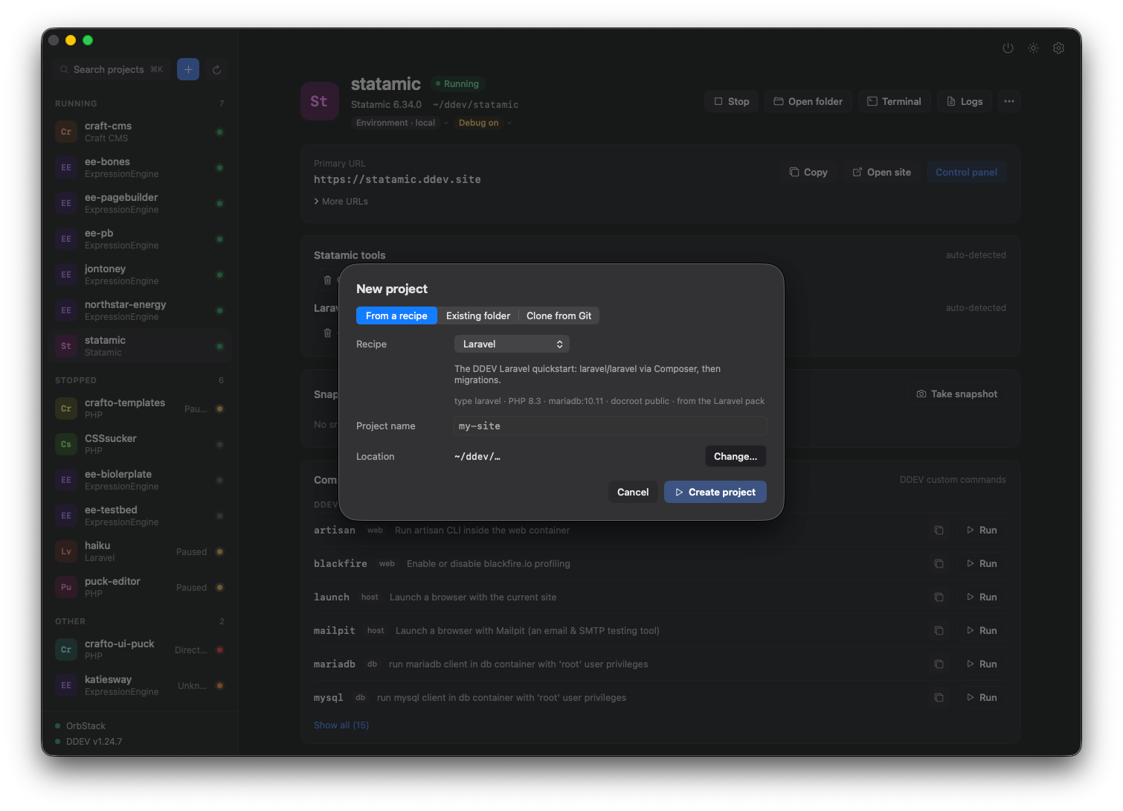The width and height of the screenshot is (1123, 811).
Task: Copy the mariadb command with its copy icon
Action: (939, 664)
